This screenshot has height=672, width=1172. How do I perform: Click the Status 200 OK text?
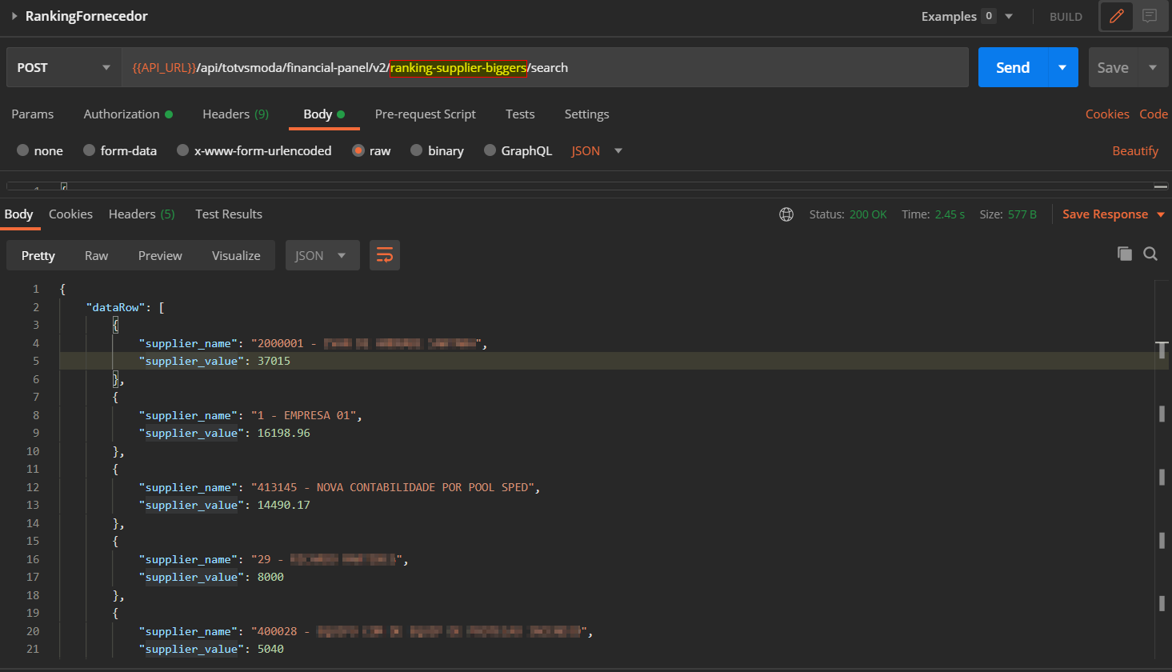[848, 214]
